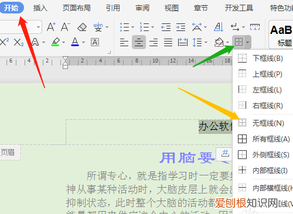This screenshot has width=293, height=214.
Task: Expand highlight color dropdown arrow
Action: click(x=63, y=42)
